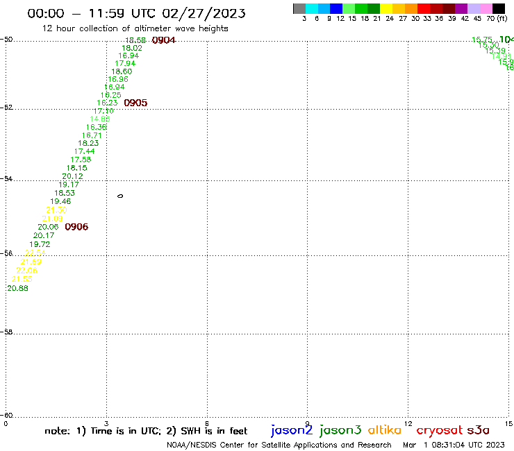Select the yellow value 22.06
The width and height of the screenshot is (514, 451).
point(26,271)
